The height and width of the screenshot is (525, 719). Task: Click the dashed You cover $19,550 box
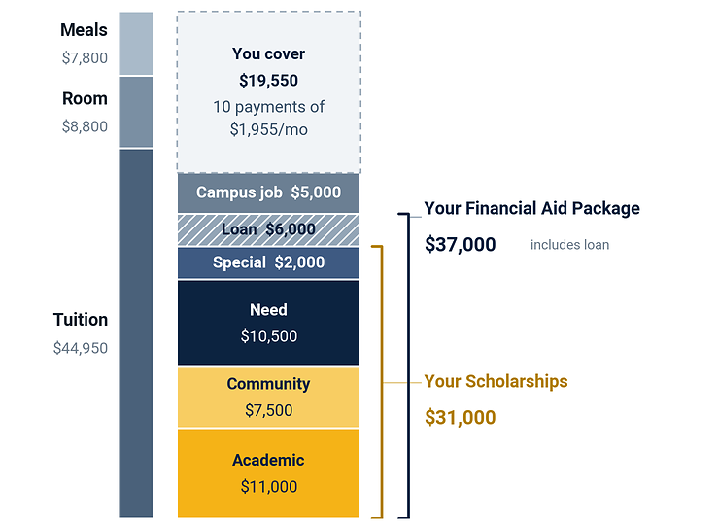tap(269, 92)
